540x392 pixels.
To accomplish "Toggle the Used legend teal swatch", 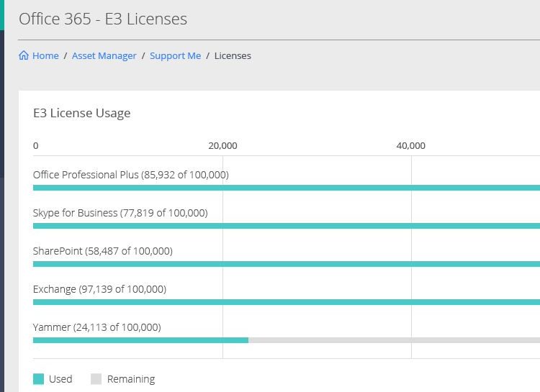I will point(39,379).
